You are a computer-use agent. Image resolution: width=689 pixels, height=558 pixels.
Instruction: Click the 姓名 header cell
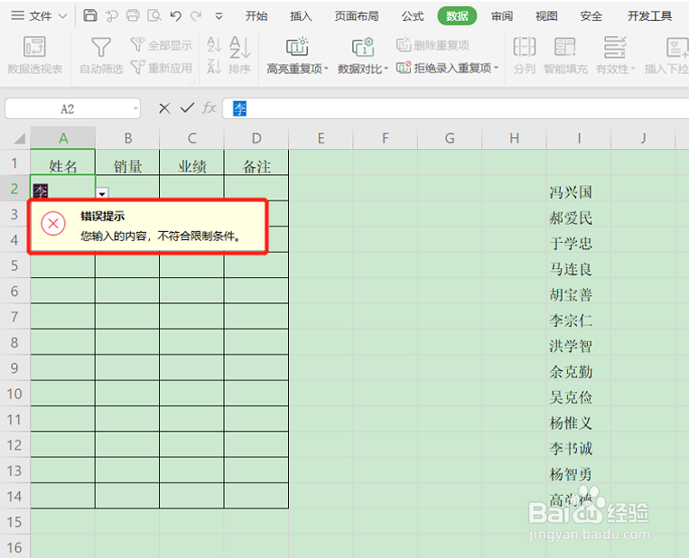point(63,163)
